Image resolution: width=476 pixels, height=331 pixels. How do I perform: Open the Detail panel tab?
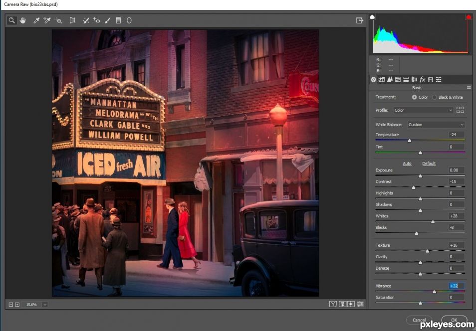(x=390, y=79)
